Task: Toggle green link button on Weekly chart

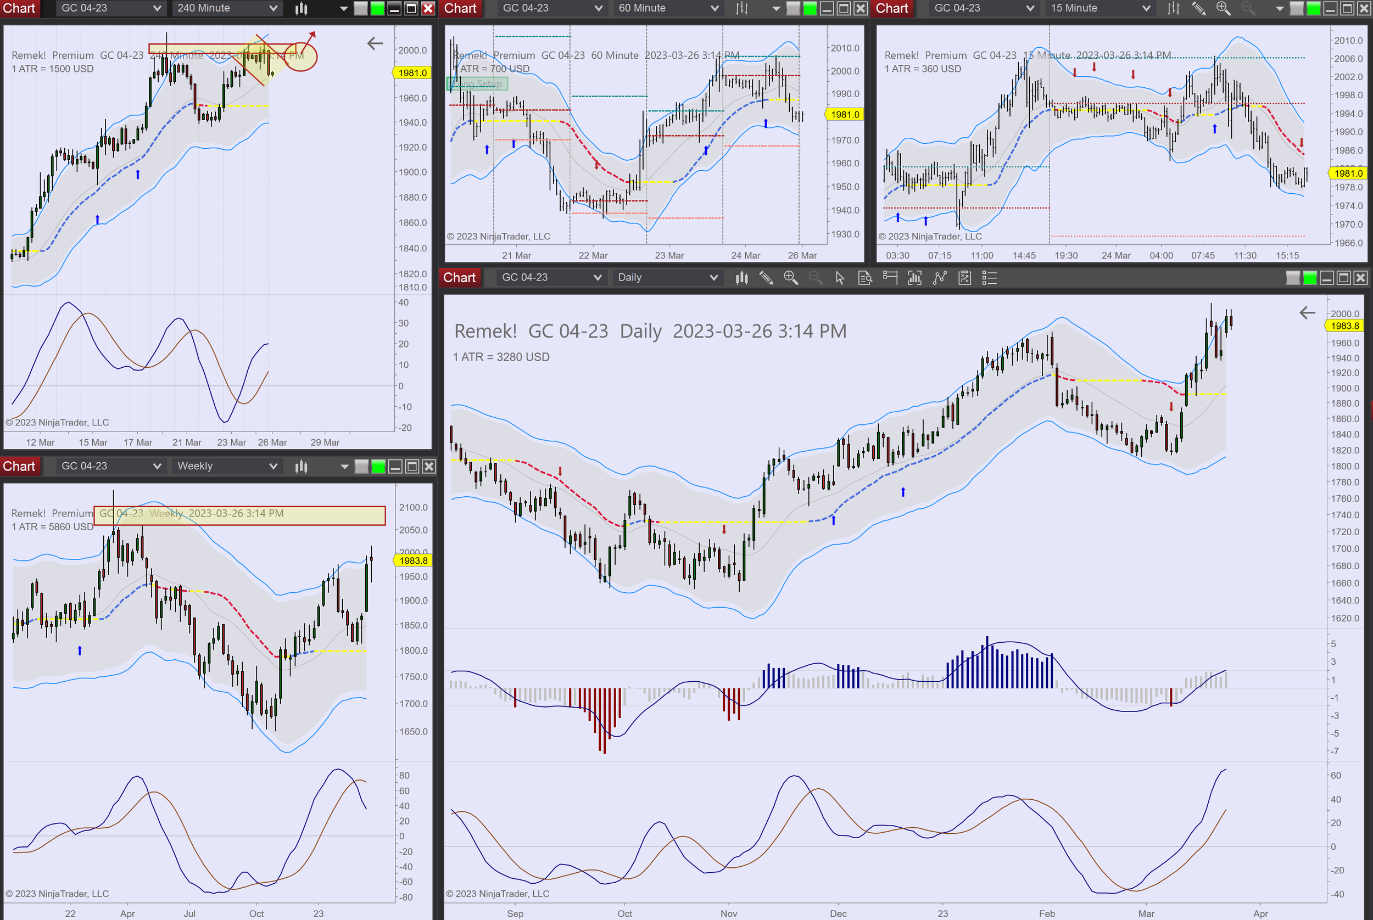Action: click(378, 467)
